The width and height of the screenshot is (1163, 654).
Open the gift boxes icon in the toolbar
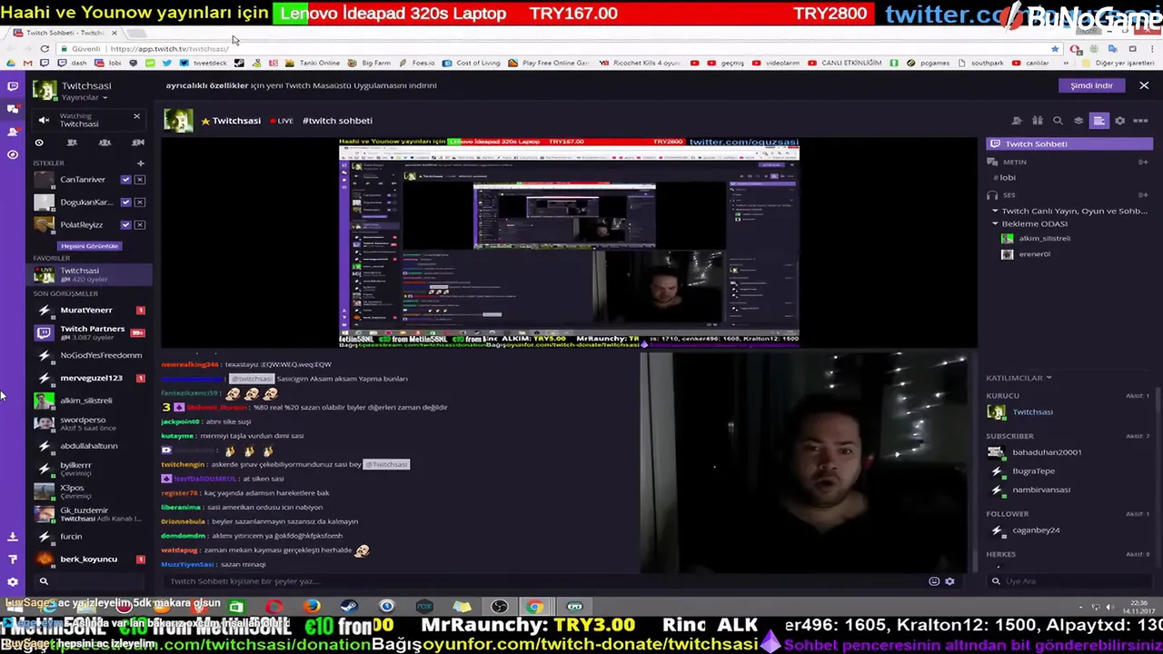[1037, 121]
